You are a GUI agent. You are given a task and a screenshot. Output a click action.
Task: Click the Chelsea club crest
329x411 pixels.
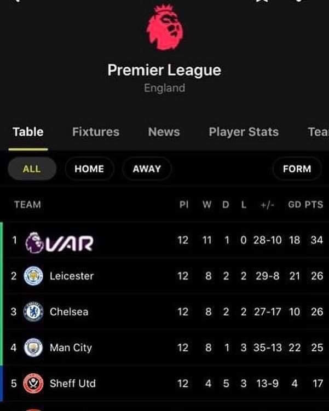(x=33, y=311)
